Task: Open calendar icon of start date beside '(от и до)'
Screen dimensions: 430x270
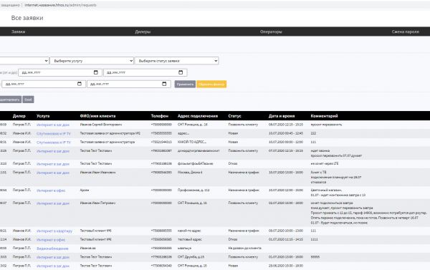Action: pos(96,72)
